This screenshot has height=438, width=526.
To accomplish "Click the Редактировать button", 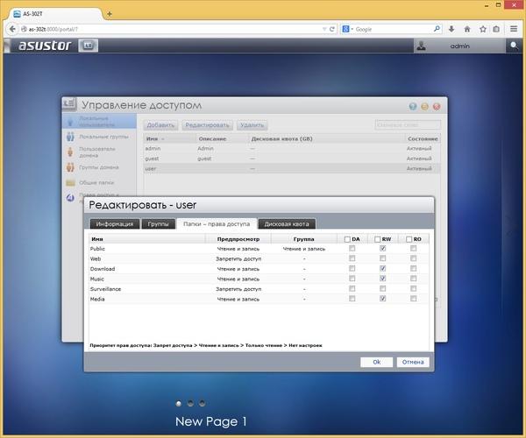I will click(x=207, y=125).
